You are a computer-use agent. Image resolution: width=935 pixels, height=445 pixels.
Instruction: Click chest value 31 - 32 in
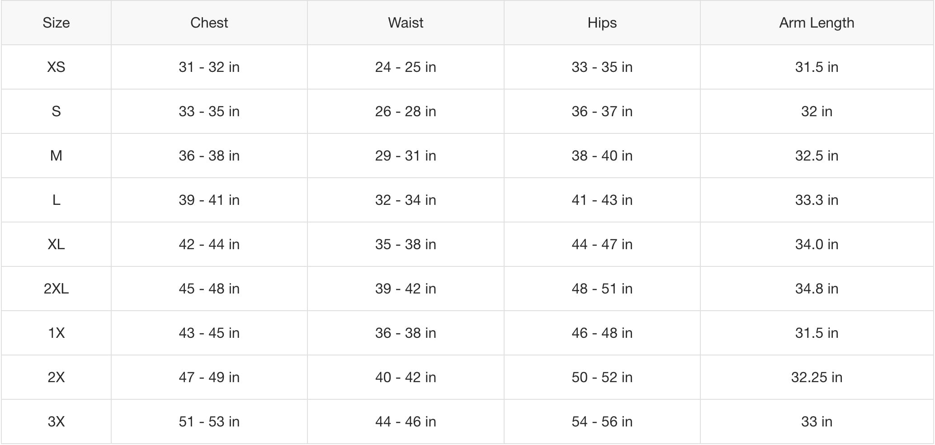[209, 67]
